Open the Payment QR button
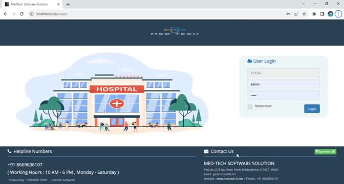This screenshot has width=344, height=184. coord(326,152)
